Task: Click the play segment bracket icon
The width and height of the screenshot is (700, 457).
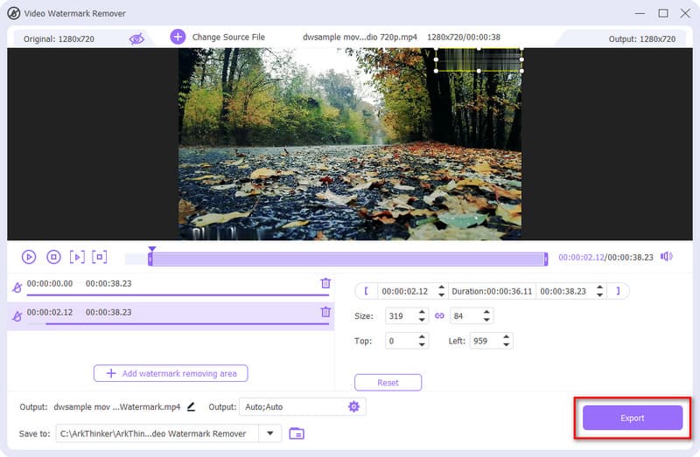Action: pos(77,257)
